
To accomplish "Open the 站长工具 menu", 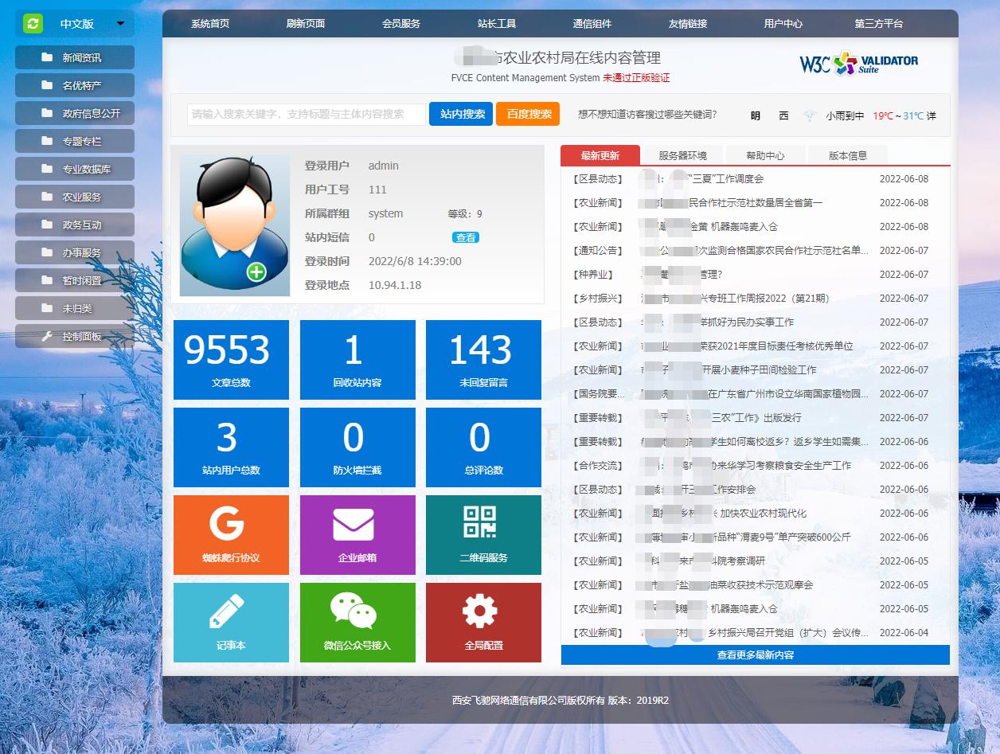I will 498,24.
